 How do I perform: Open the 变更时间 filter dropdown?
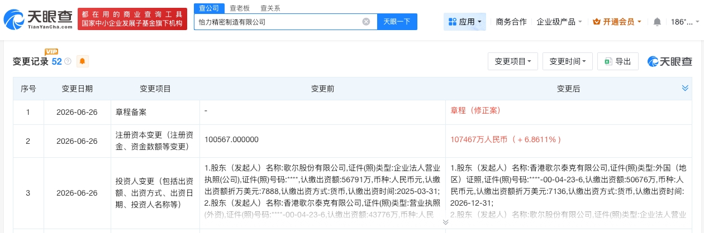[568, 61]
